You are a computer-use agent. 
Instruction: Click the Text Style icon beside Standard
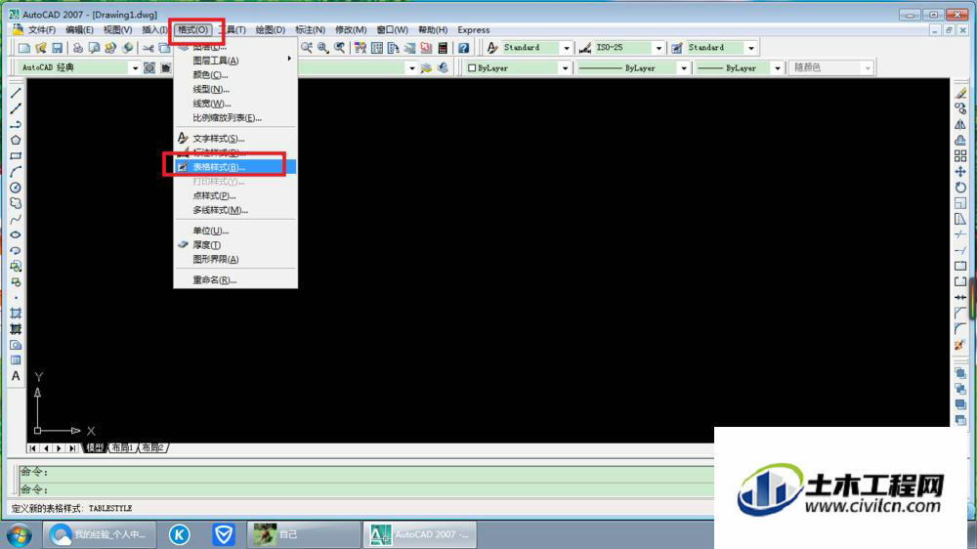coord(492,47)
